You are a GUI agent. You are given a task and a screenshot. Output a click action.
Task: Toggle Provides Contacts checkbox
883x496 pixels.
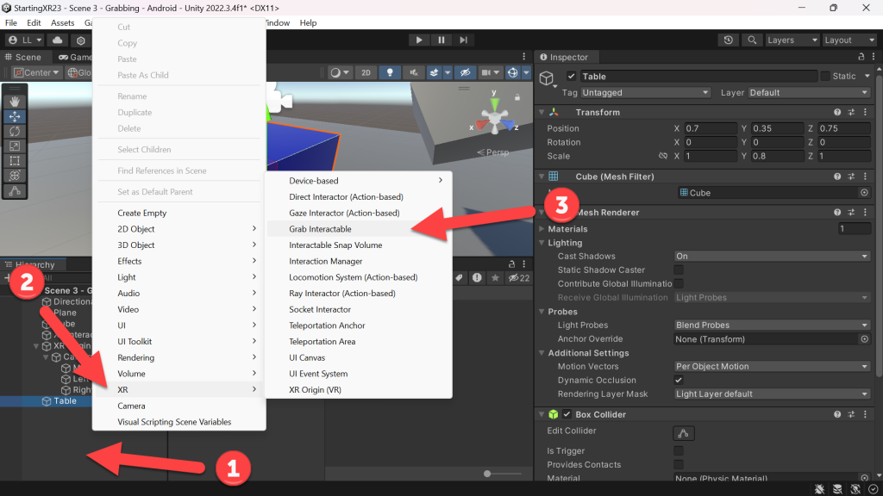coord(679,464)
